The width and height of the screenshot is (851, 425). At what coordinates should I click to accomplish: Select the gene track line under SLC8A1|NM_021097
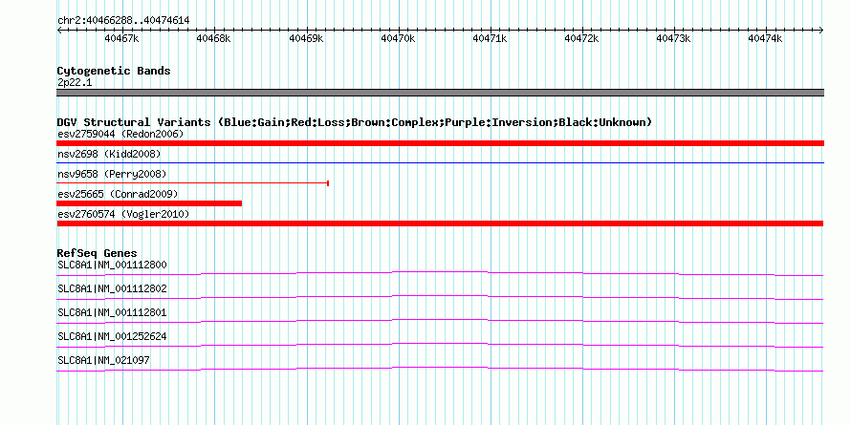[440, 370]
